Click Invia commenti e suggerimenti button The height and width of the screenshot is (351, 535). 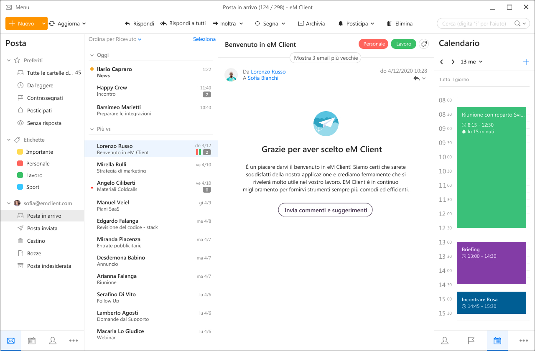point(325,210)
